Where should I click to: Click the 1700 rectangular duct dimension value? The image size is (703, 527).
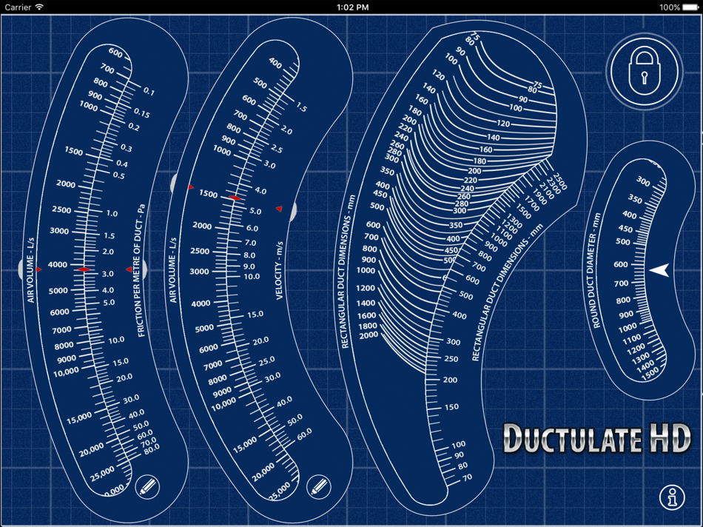pos(532,204)
